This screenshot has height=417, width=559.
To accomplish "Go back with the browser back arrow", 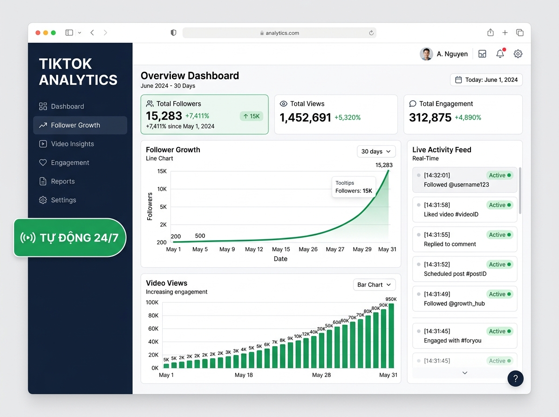I will (92, 33).
